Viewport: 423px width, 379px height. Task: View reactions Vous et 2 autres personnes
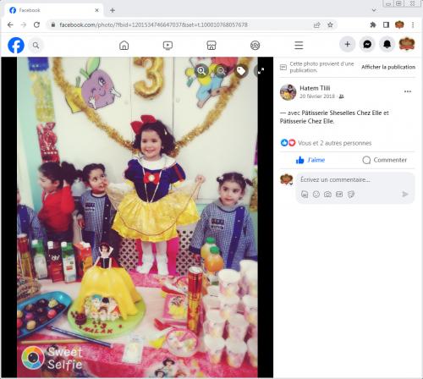click(334, 143)
